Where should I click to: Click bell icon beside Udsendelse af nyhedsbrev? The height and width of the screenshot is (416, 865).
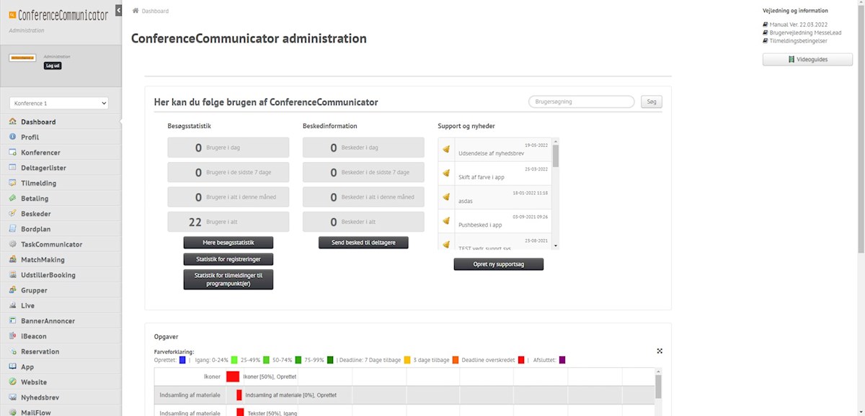(x=446, y=149)
